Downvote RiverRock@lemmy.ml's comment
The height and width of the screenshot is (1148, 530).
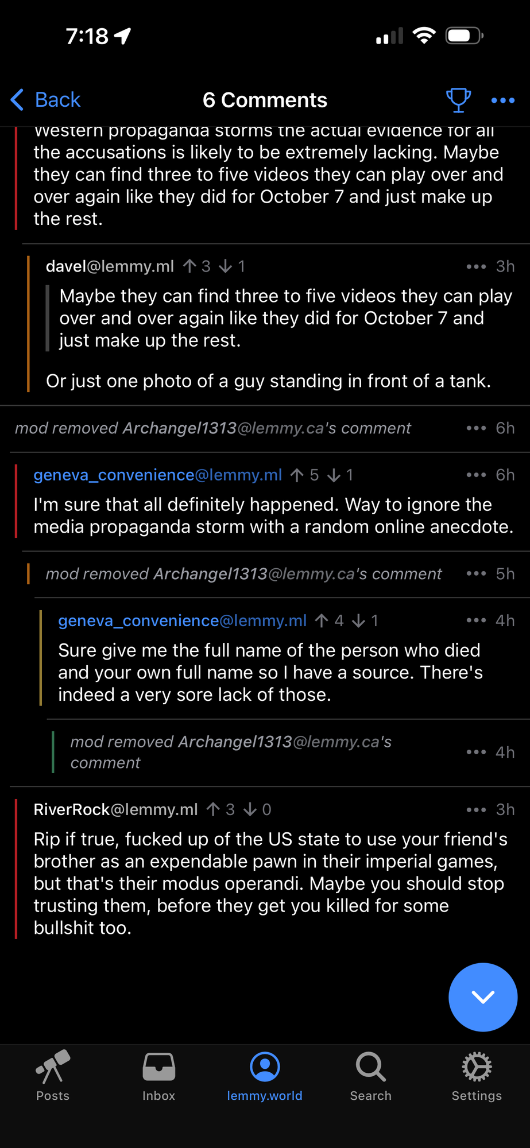coord(250,810)
